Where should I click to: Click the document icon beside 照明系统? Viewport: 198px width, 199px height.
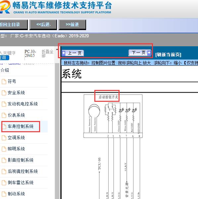pos(4,149)
